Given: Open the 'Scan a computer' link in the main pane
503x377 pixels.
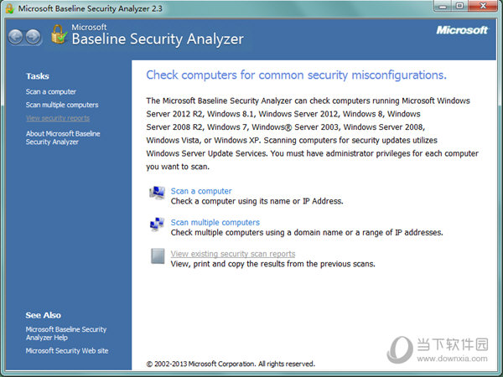Looking at the screenshot, I should coord(201,191).
